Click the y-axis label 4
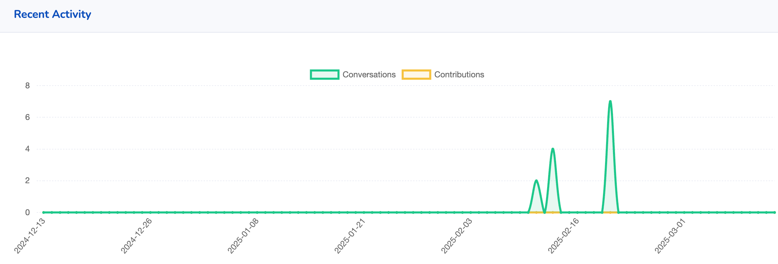Viewport: 778px width, 264px height. [x=28, y=149]
